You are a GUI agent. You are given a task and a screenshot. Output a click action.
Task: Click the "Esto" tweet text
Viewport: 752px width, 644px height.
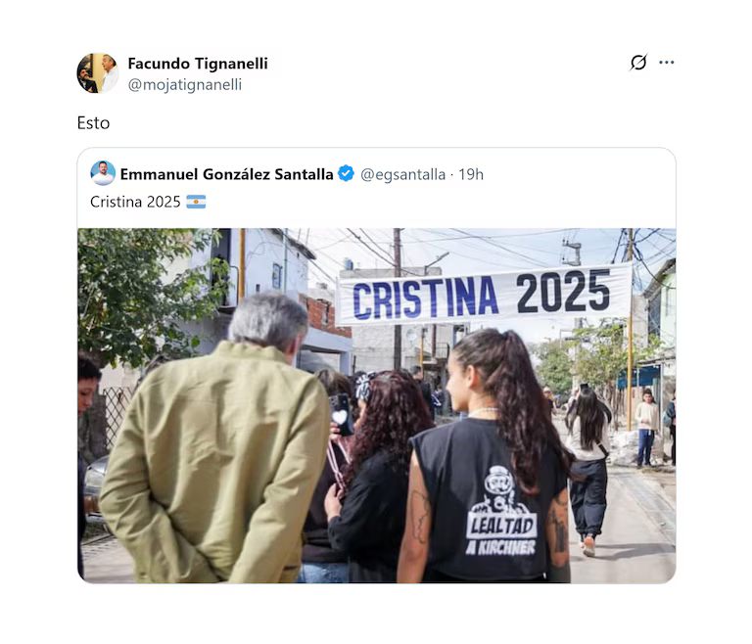tap(93, 123)
